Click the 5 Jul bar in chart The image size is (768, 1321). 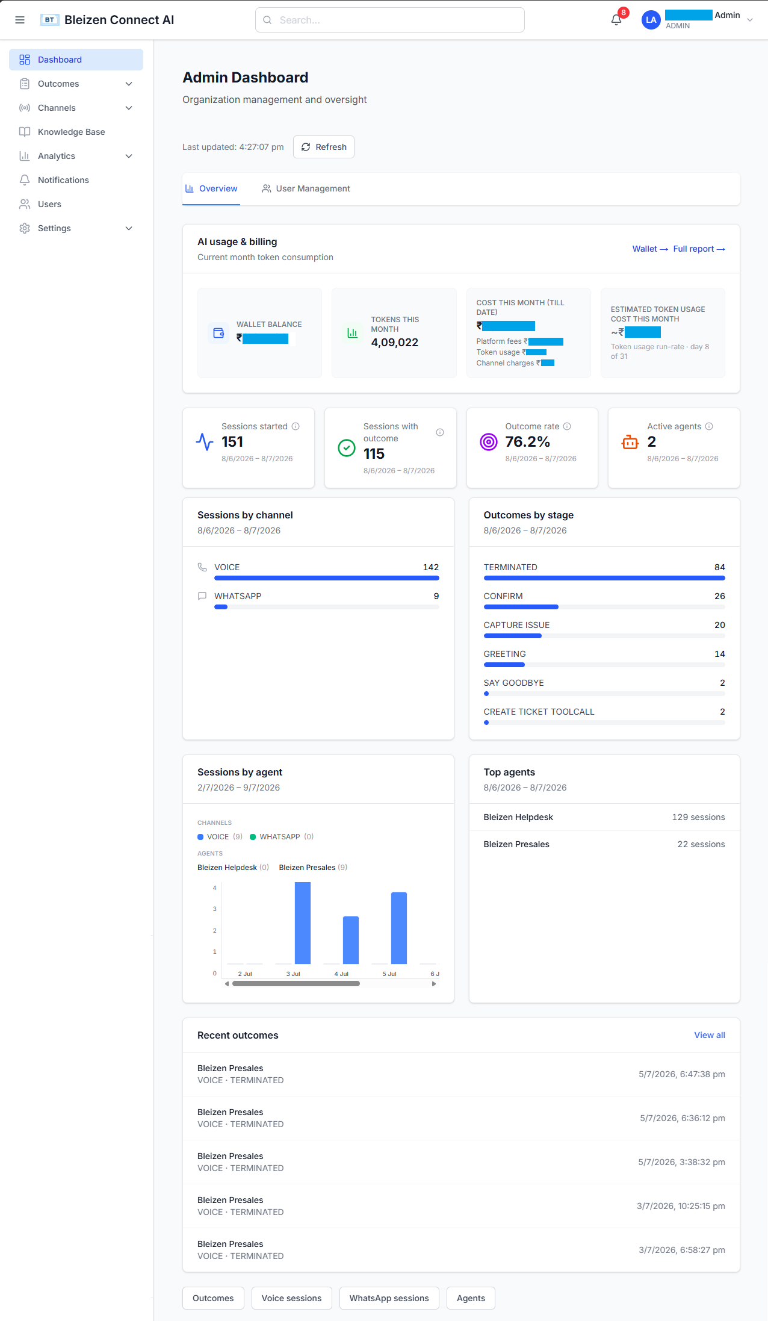399,928
